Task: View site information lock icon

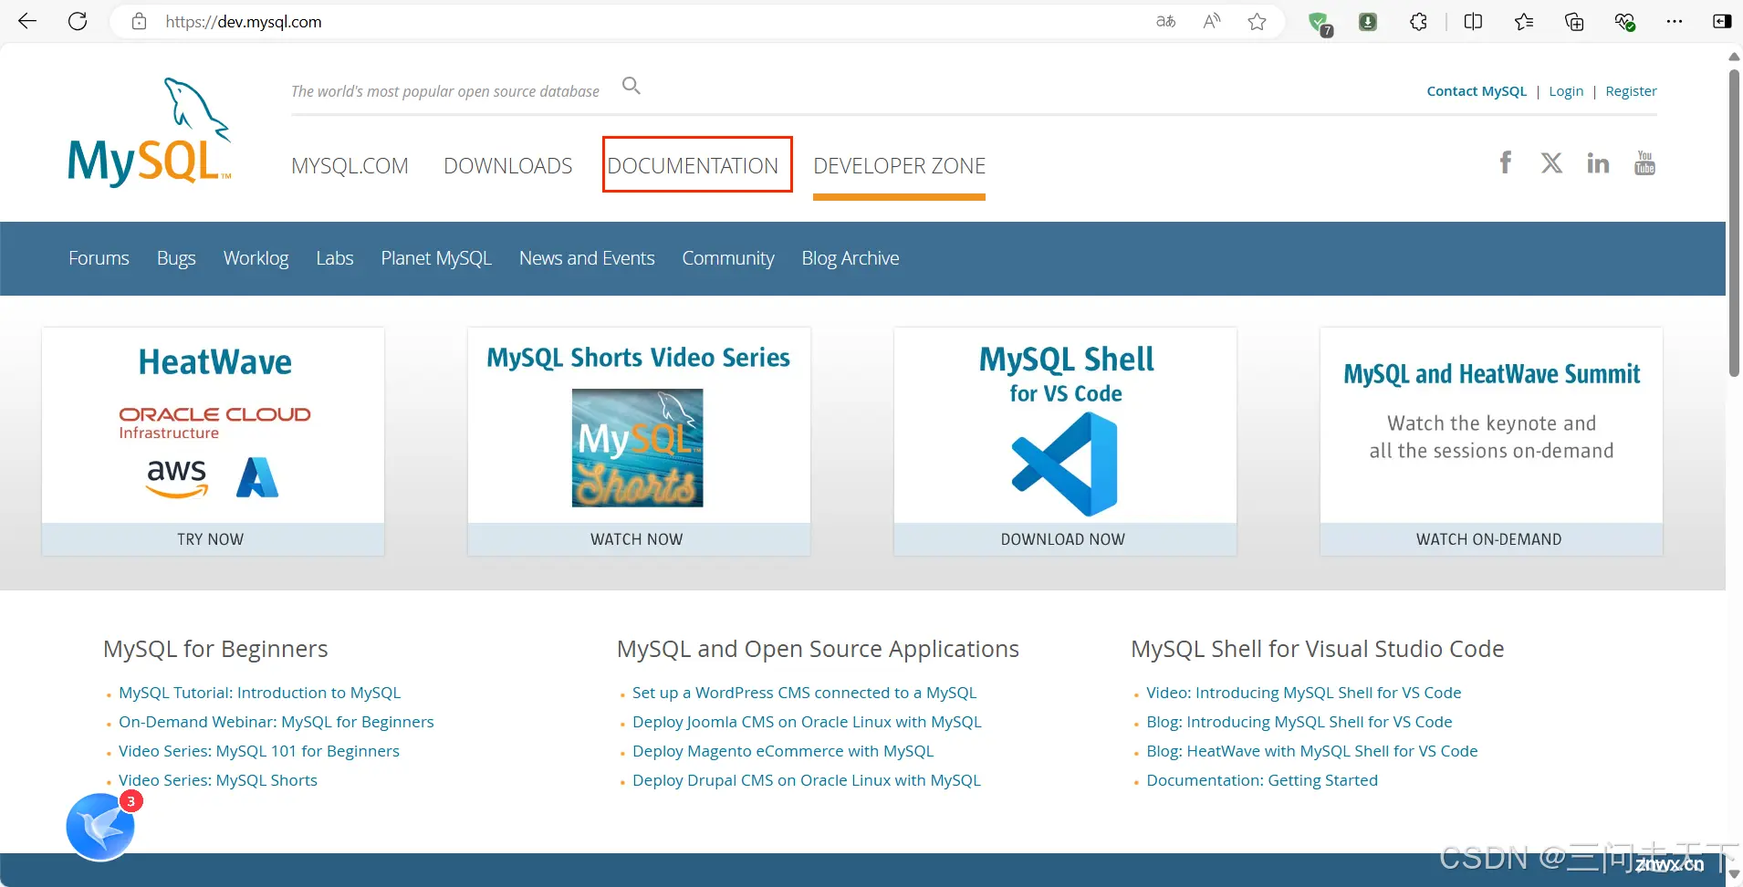Action: (139, 21)
